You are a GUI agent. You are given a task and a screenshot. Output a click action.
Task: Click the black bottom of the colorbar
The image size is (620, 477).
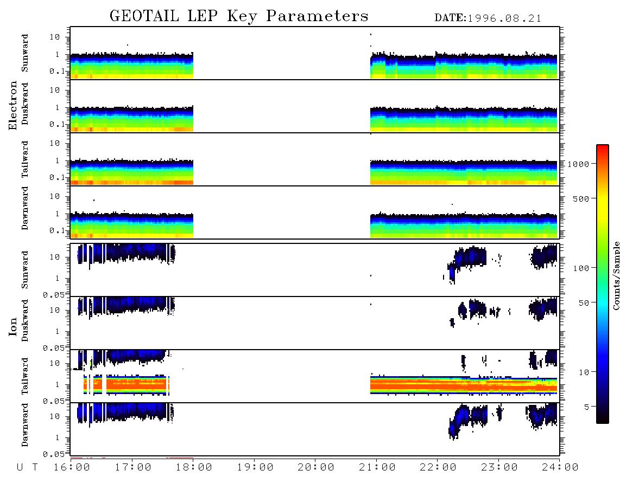(x=603, y=418)
